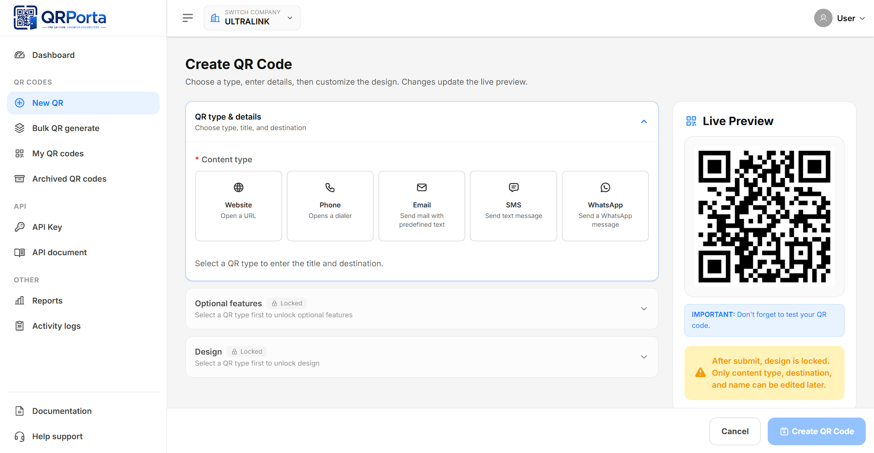Click the Email envelope icon
The height and width of the screenshot is (453, 874).
point(422,187)
